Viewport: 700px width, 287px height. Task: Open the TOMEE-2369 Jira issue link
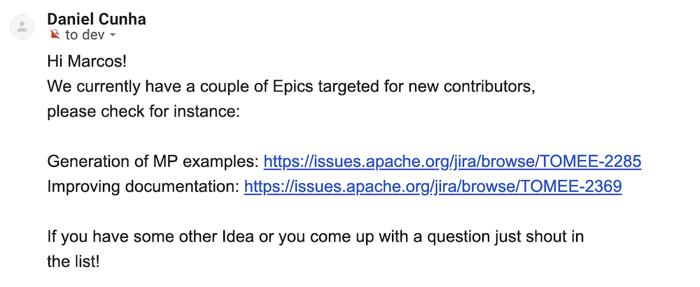[x=433, y=186]
